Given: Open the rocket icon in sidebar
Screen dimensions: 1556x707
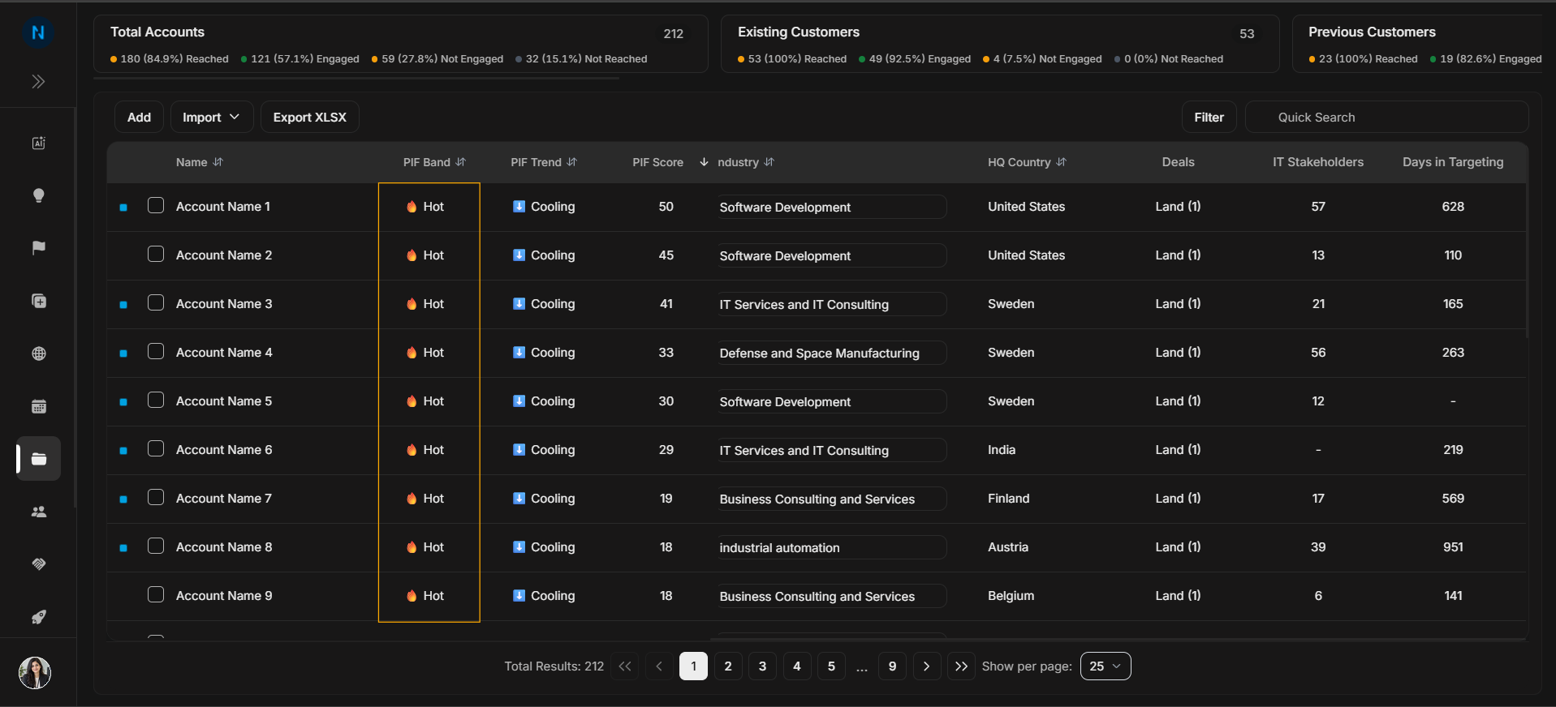Looking at the screenshot, I should pyautogui.click(x=38, y=617).
